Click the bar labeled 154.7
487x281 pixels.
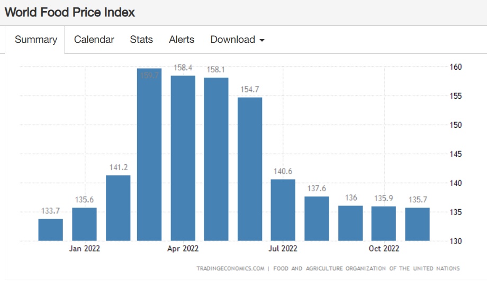[x=250, y=169]
